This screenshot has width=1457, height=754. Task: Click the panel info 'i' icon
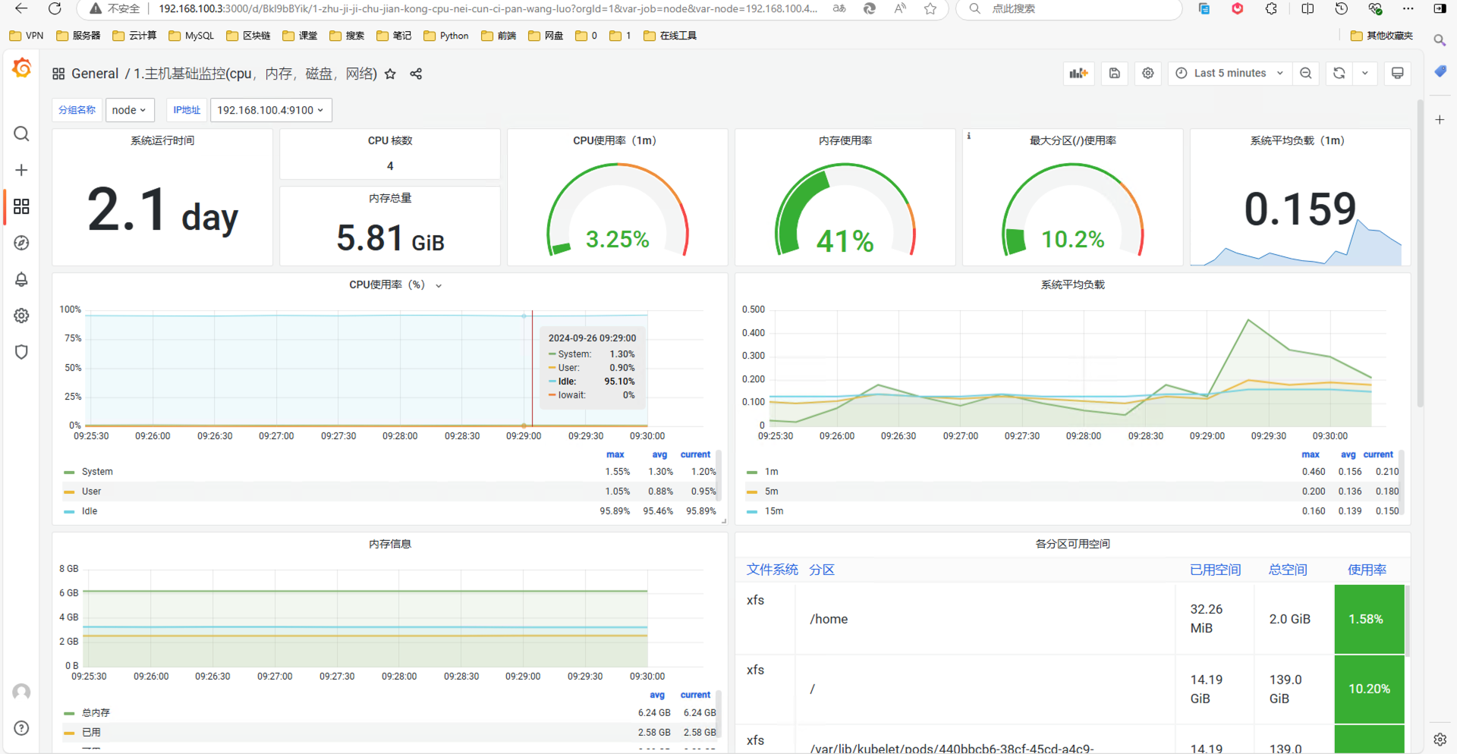pyautogui.click(x=968, y=136)
